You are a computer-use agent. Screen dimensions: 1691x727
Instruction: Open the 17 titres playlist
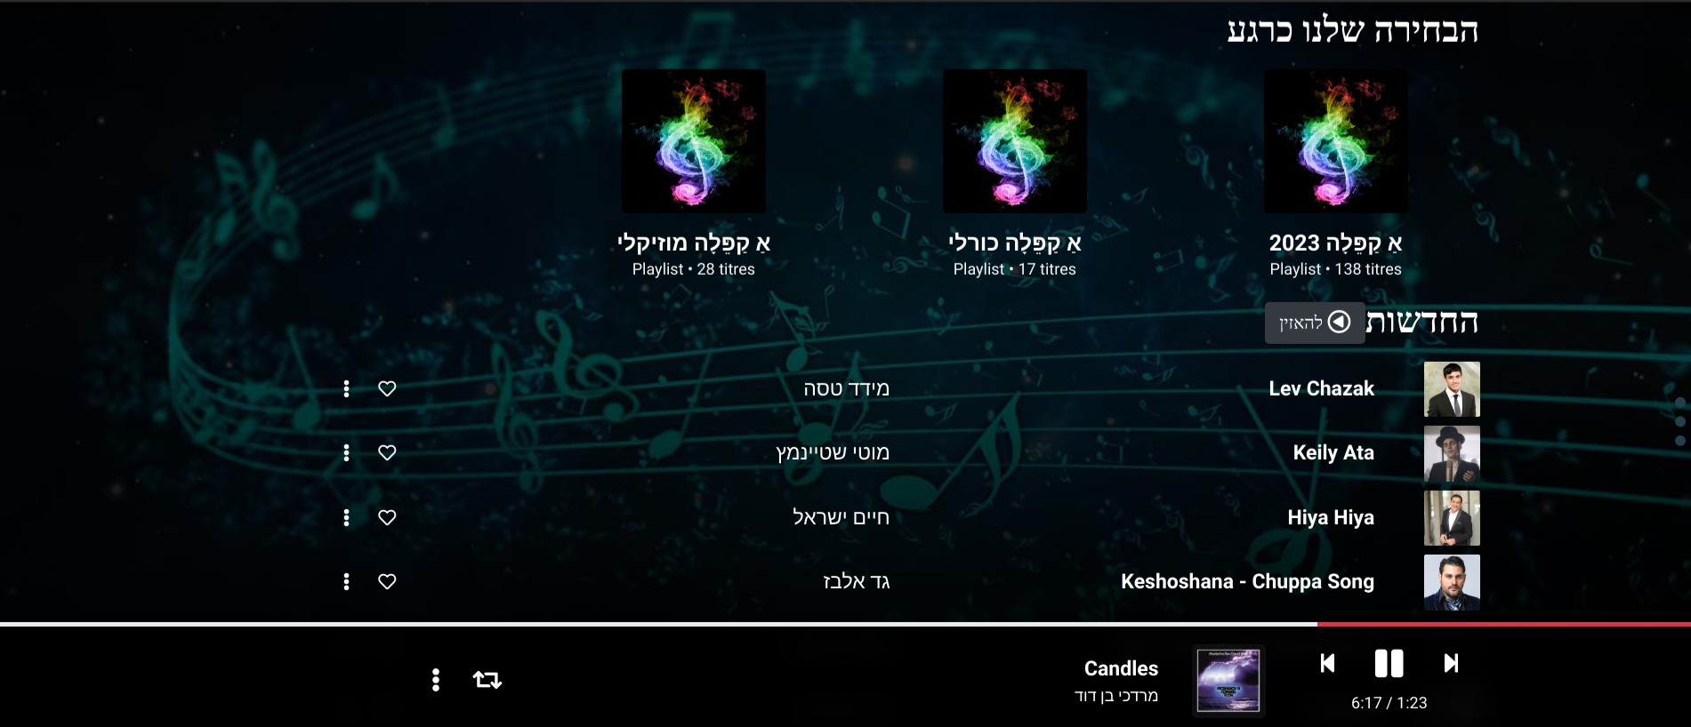click(1014, 141)
